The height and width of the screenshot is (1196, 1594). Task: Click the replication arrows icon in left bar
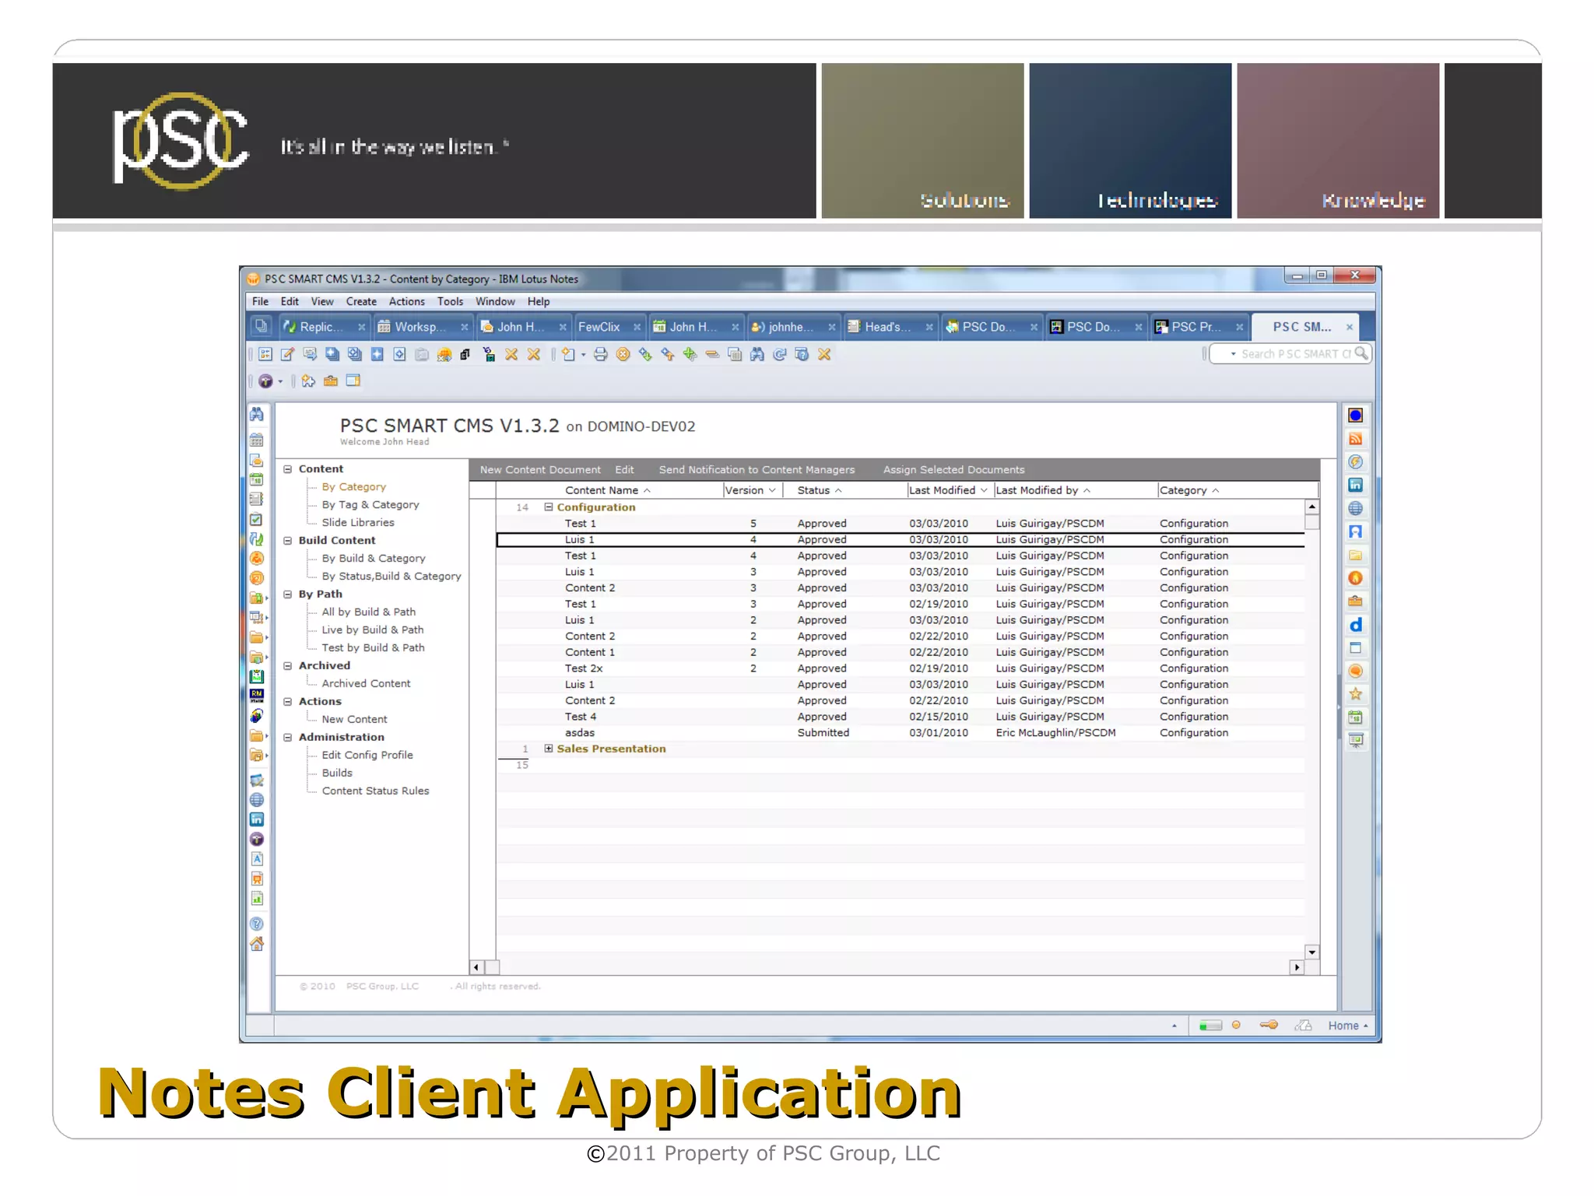(257, 538)
